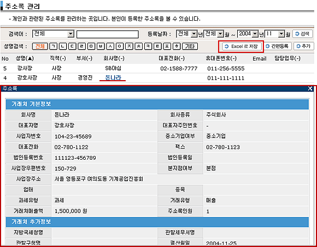Open the 간편등록 quick registration
The height and width of the screenshot is (247, 317).
278,46
